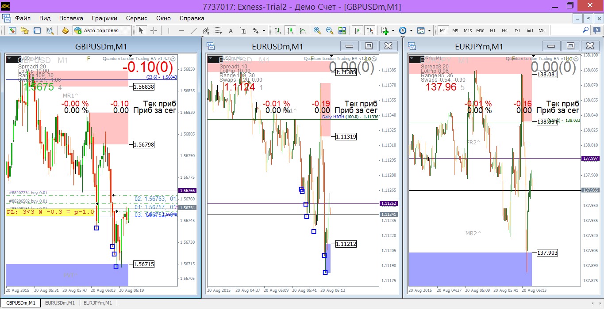Select the text label tool T

[x=243, y=30]
